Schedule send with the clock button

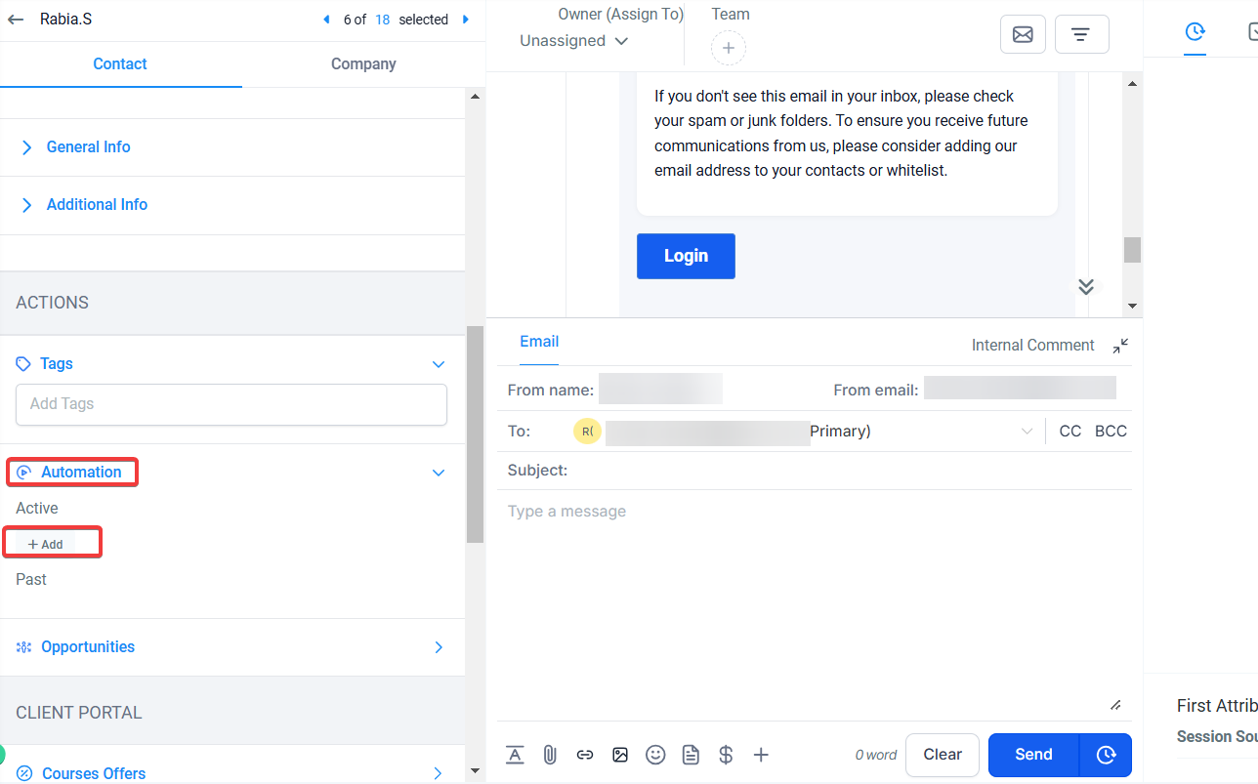(1106, 755)
